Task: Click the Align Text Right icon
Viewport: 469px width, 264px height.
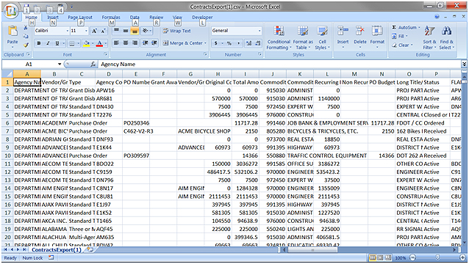Action: coord(135,43)
